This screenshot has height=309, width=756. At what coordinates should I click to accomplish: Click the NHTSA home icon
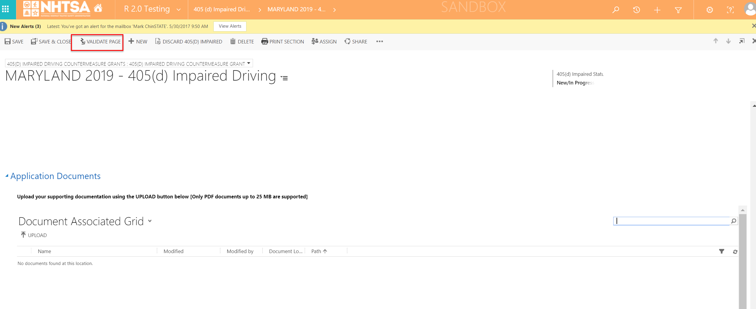point(98,8)
